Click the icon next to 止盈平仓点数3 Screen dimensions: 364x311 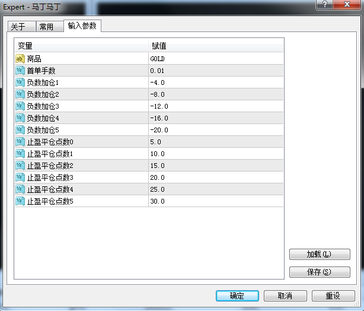tap(20, 177)
